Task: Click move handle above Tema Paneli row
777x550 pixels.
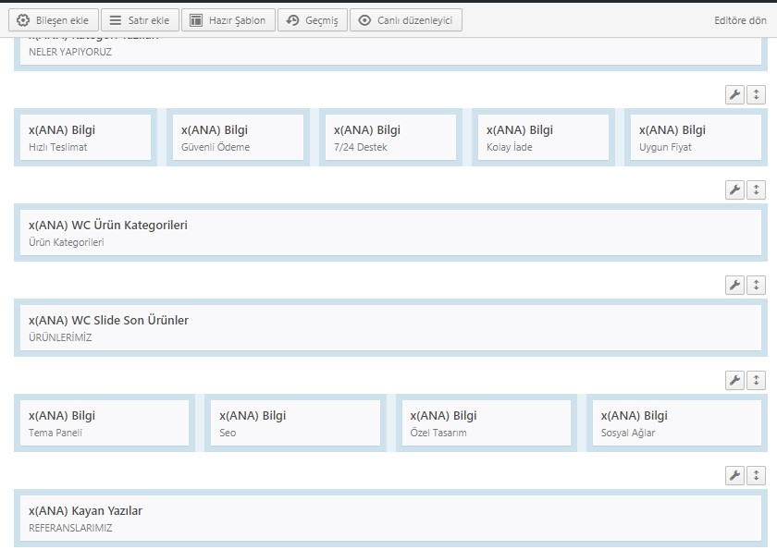Action: pyautogui.click(x=757, y=380)
